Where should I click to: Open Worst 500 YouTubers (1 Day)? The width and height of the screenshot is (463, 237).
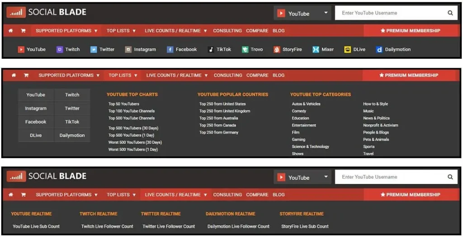coord(133,149)
